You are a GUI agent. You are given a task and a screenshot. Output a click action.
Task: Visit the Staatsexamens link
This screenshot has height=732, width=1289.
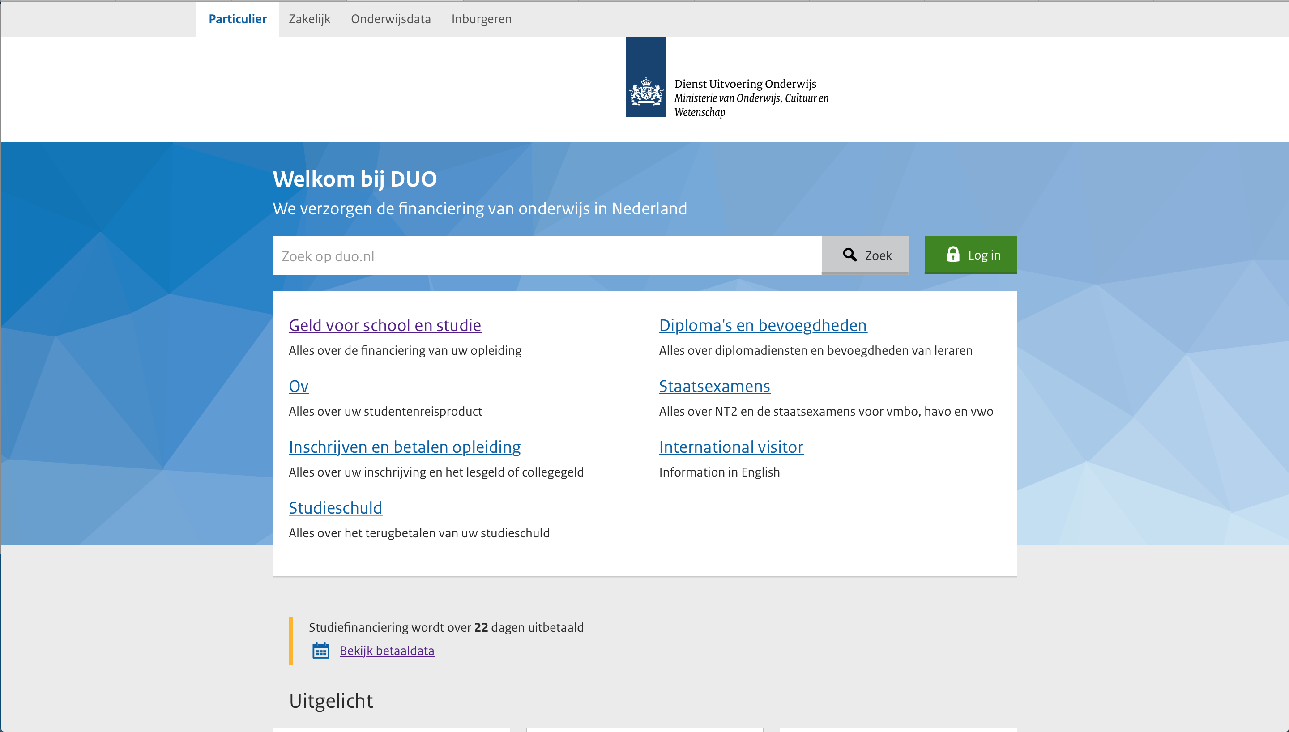tap(714, 386)
